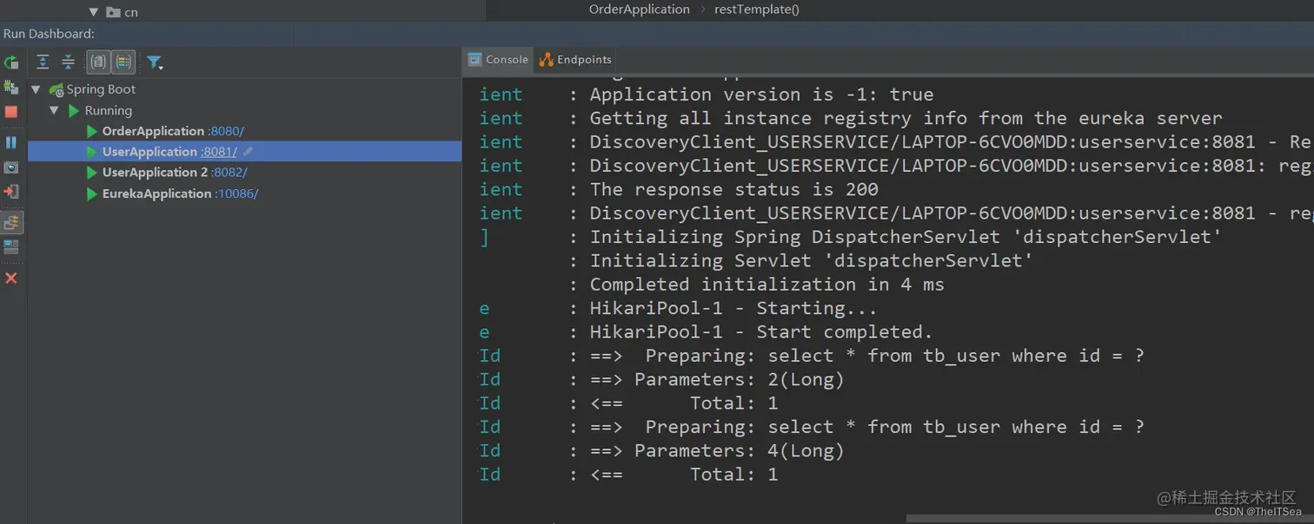Switch to the Endpoints tab
This screenshot has width=1314, height=524.
tap(575, 60)
